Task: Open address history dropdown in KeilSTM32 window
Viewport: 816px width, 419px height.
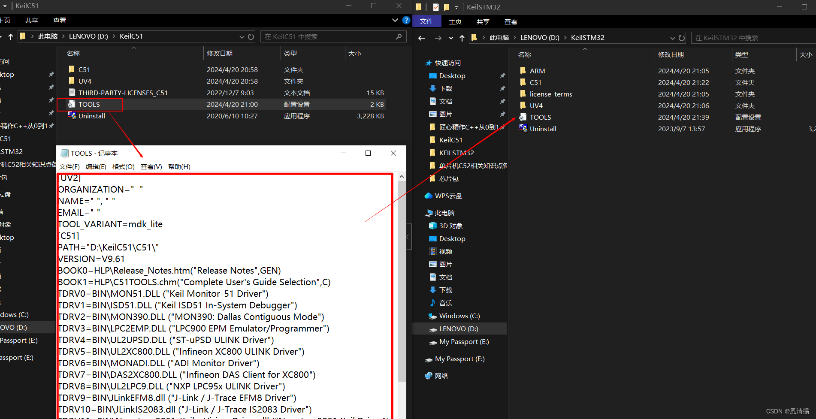Action: click(x=673, y=38)
